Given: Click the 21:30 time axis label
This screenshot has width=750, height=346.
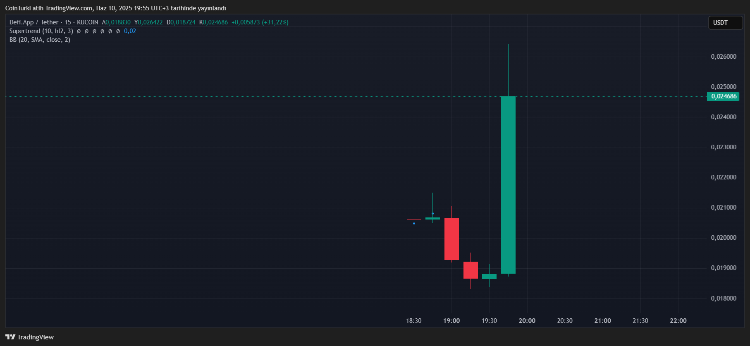Looking at the screenshot, I should coord(640,321).
